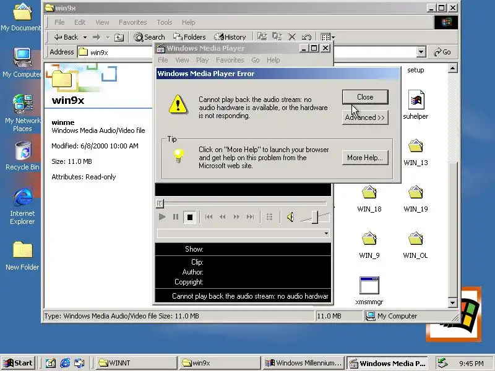
Task: Click Skip Forward button in Media Player
Action: pos(251,217)
